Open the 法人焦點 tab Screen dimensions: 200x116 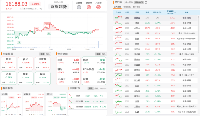tap(117, 7)
